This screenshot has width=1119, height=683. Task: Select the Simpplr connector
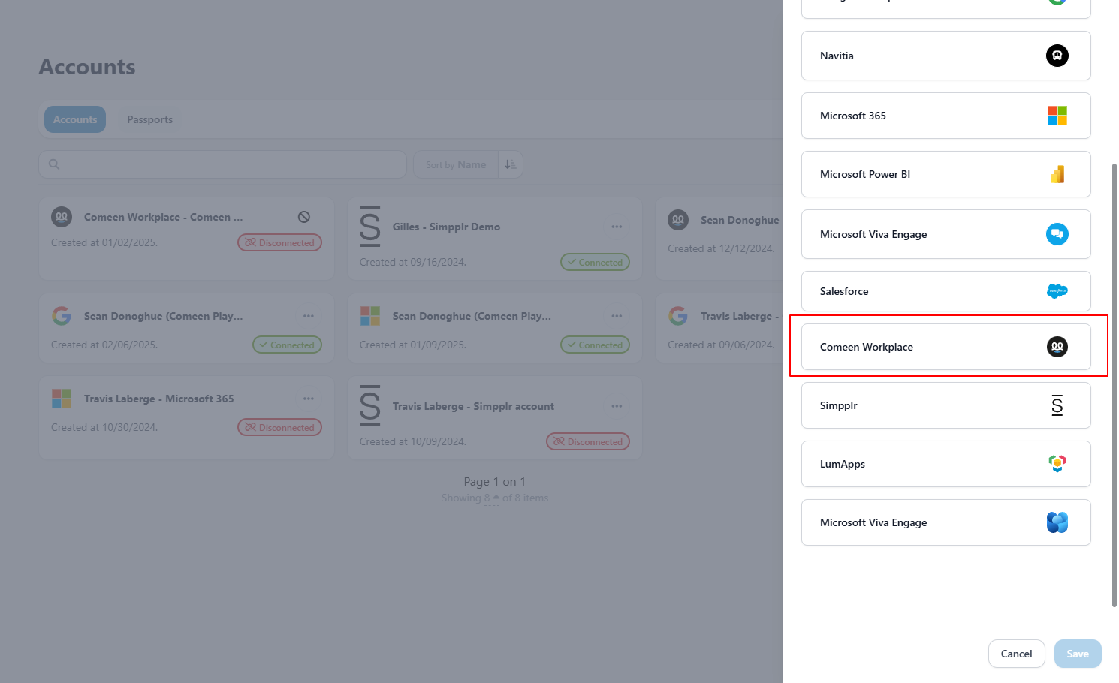pyautogui.click(x=946, y=405)
